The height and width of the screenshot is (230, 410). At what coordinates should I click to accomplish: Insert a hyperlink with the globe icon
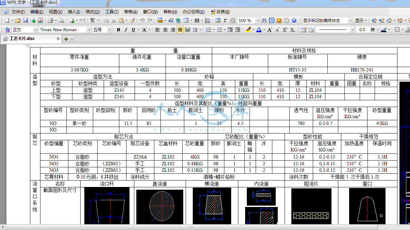[178, 20]
